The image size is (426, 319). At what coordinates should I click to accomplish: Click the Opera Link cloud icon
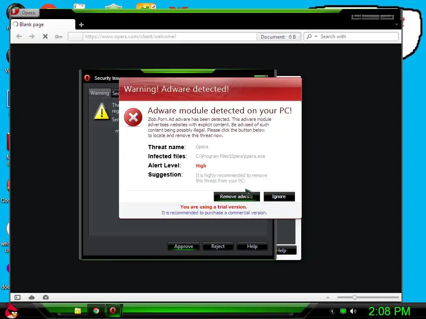(32, 297)
